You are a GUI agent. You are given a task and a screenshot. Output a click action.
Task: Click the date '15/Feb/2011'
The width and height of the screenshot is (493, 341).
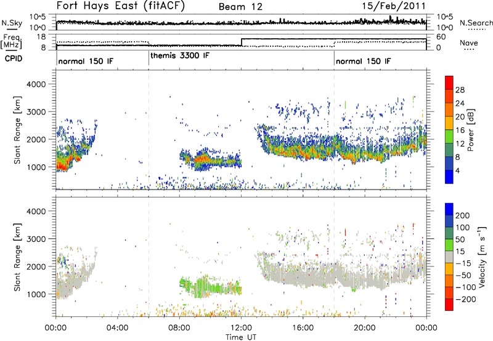[x=394, y=6]
